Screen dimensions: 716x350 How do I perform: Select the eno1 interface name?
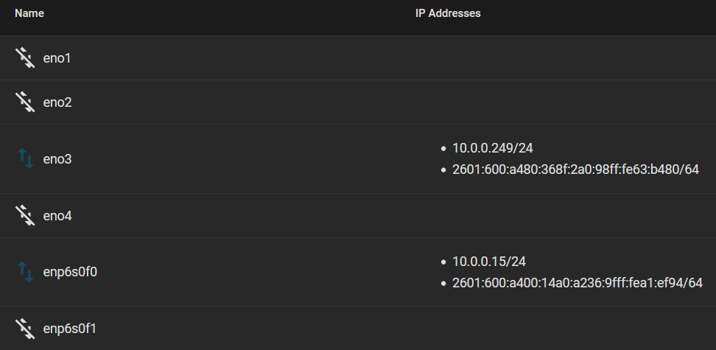[57, 58]
